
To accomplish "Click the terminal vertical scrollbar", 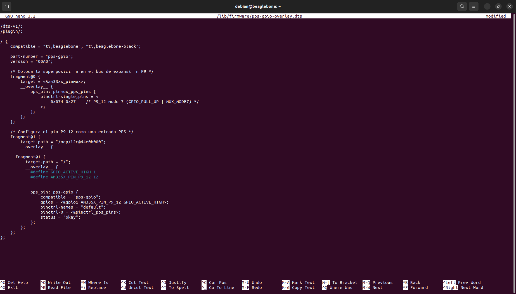I will coord(514,153).
